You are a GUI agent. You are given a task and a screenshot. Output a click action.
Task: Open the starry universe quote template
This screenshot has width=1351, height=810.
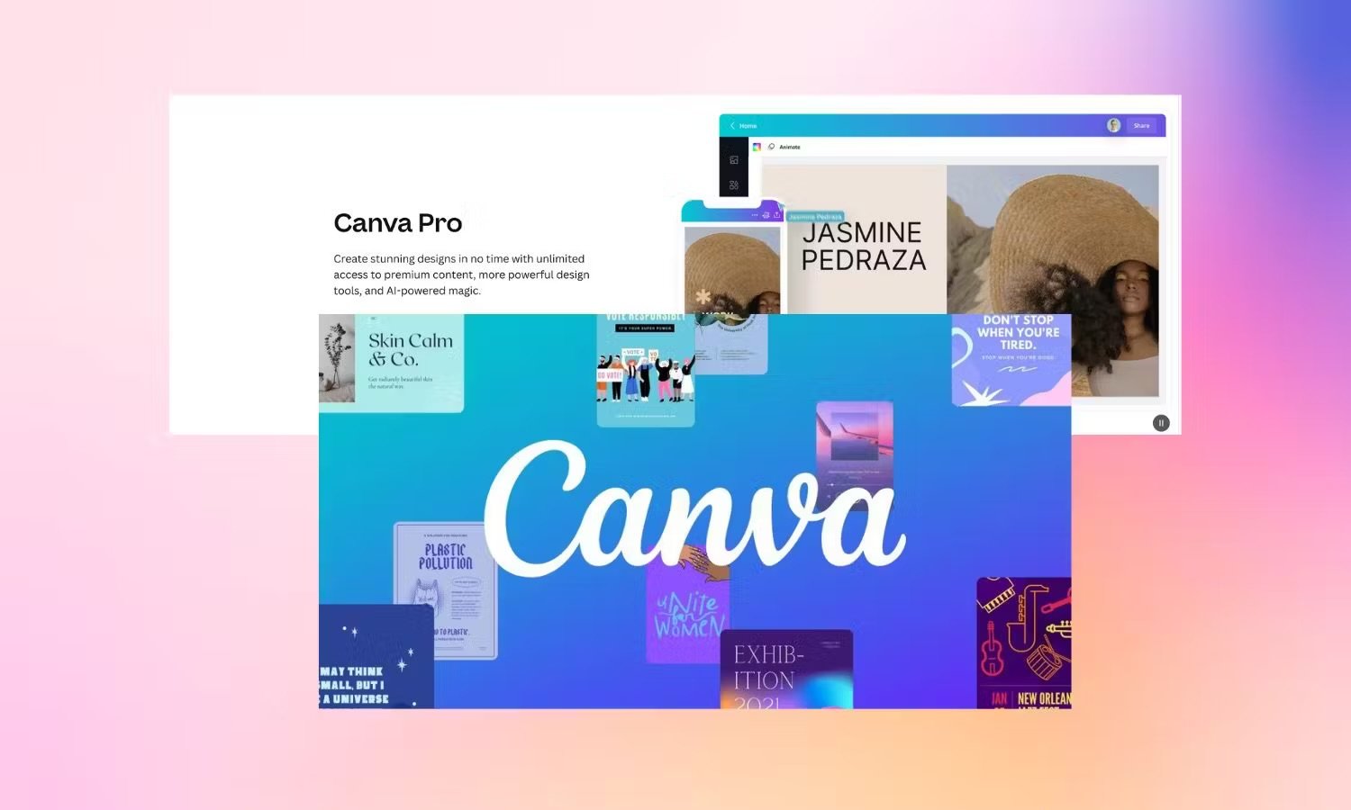376,656
